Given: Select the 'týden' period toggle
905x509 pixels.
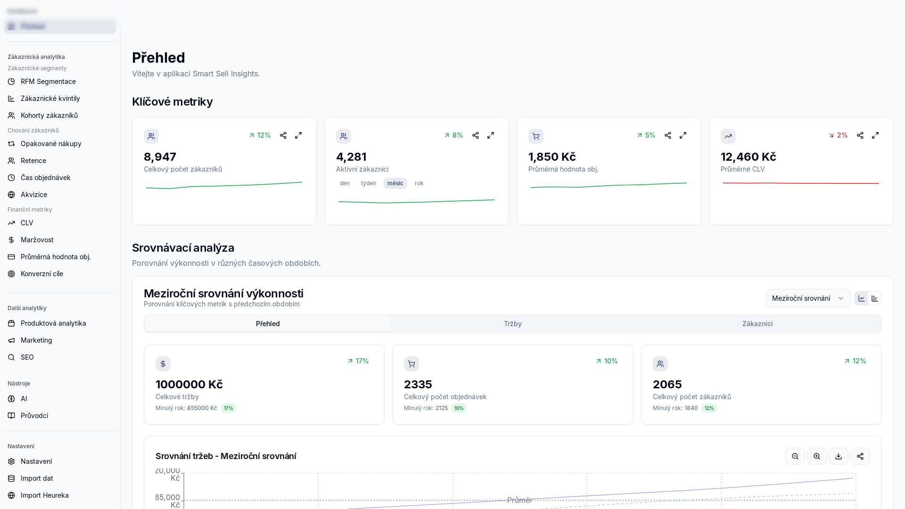Looking at the screenshot, I should [368, 183].
